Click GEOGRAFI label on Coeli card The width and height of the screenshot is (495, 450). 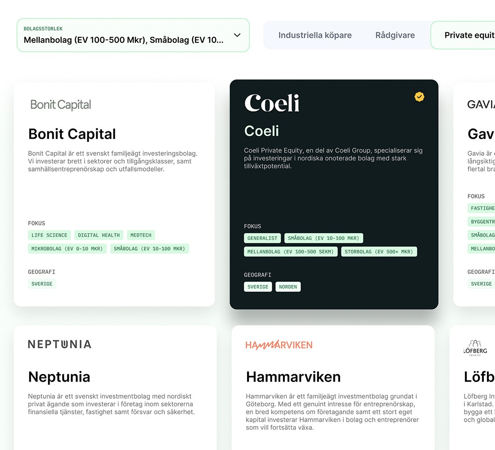(x=257, y=275)
